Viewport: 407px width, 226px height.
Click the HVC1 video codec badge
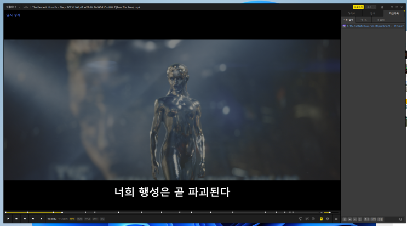(x=88, y=219)
